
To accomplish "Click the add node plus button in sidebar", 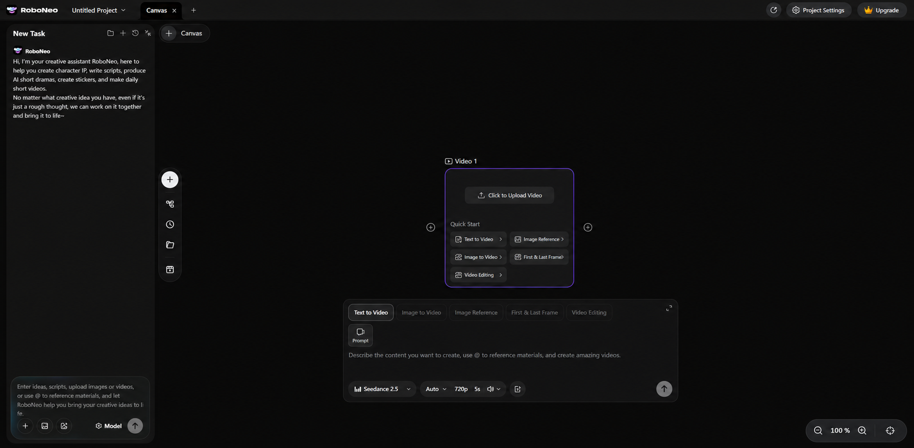I will click(x=170, y=180).
